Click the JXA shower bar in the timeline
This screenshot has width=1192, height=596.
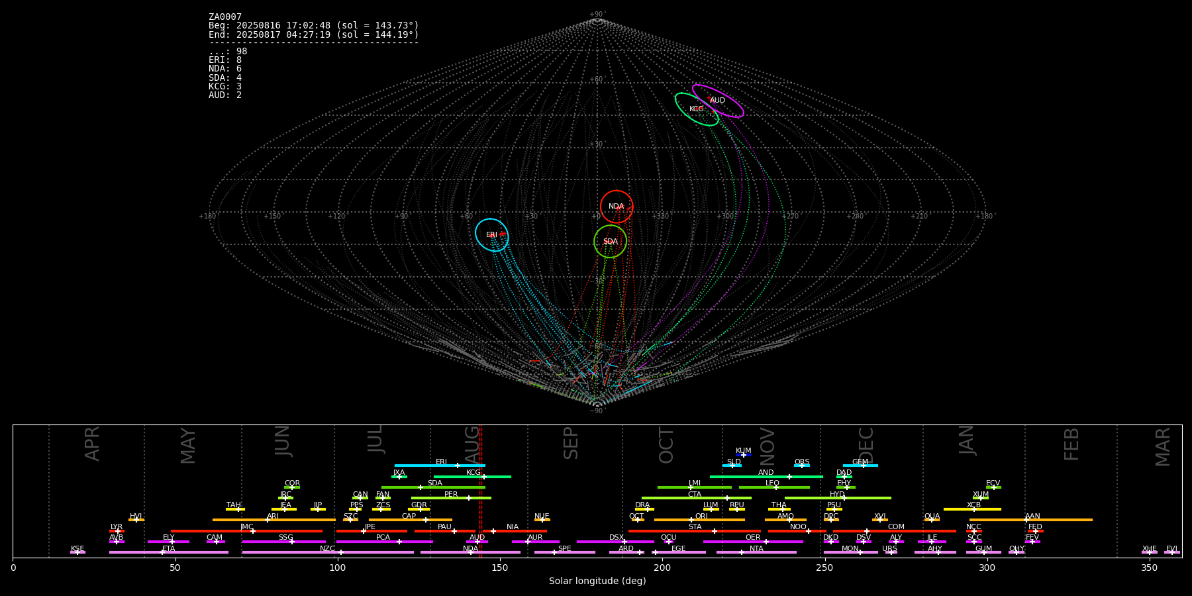point(399,477)
